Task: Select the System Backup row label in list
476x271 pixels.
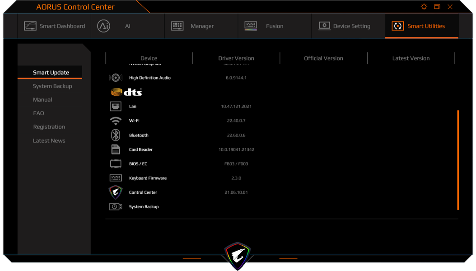Action: click(x=144, y=207)
